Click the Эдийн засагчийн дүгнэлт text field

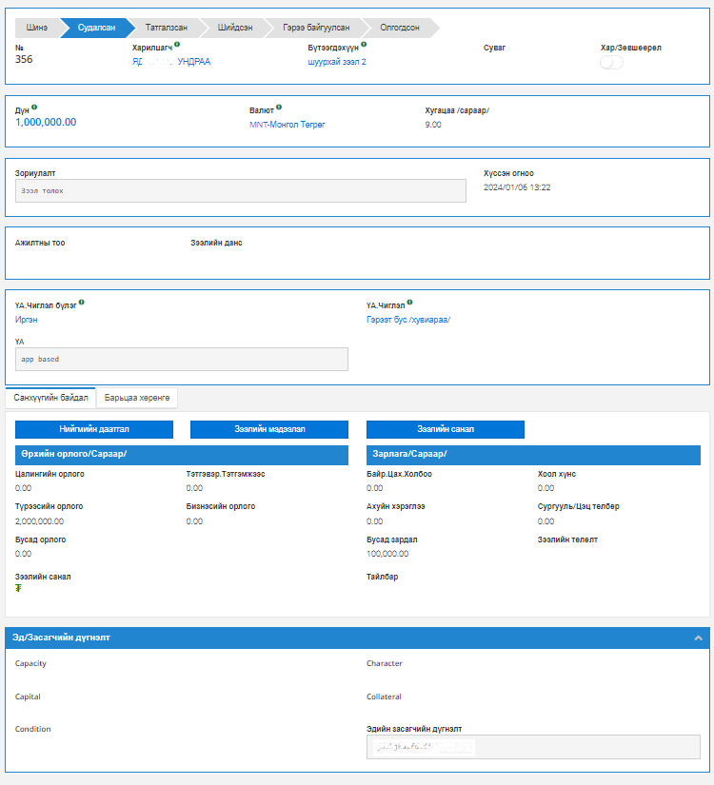coord(533,748)
